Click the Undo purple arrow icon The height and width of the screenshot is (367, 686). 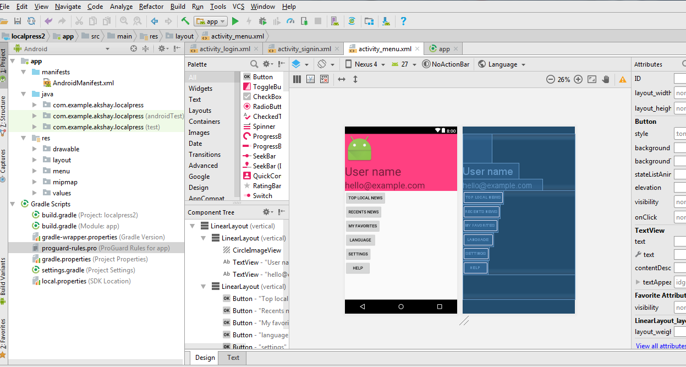[x=48, y=21]
